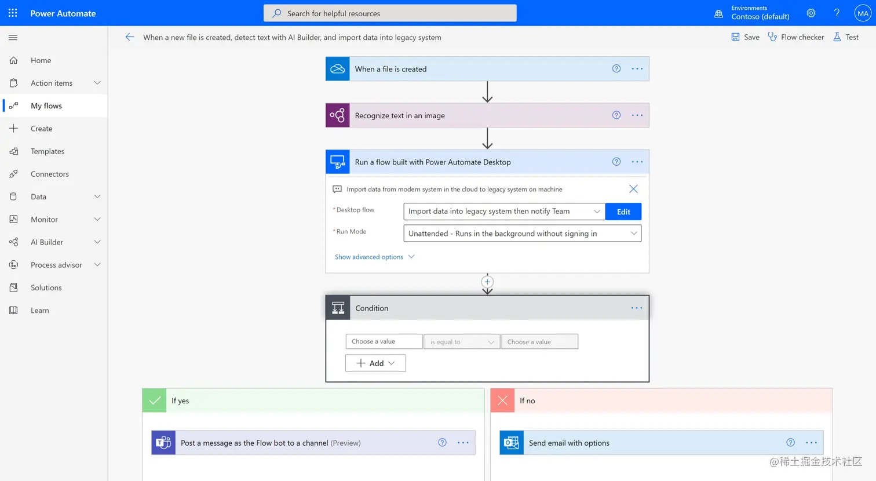Open more options for When a file is created

pos(637,69)
